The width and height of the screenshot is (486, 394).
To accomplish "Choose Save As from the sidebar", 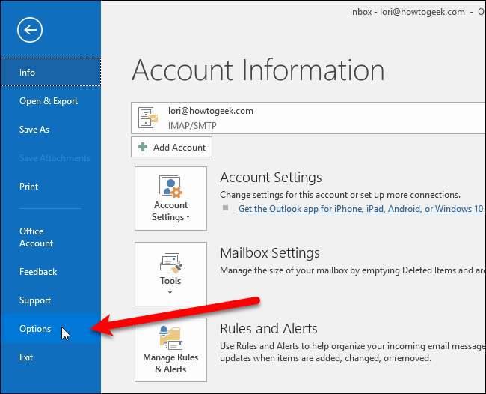I will pyautogui.click(x=34, y=130).
